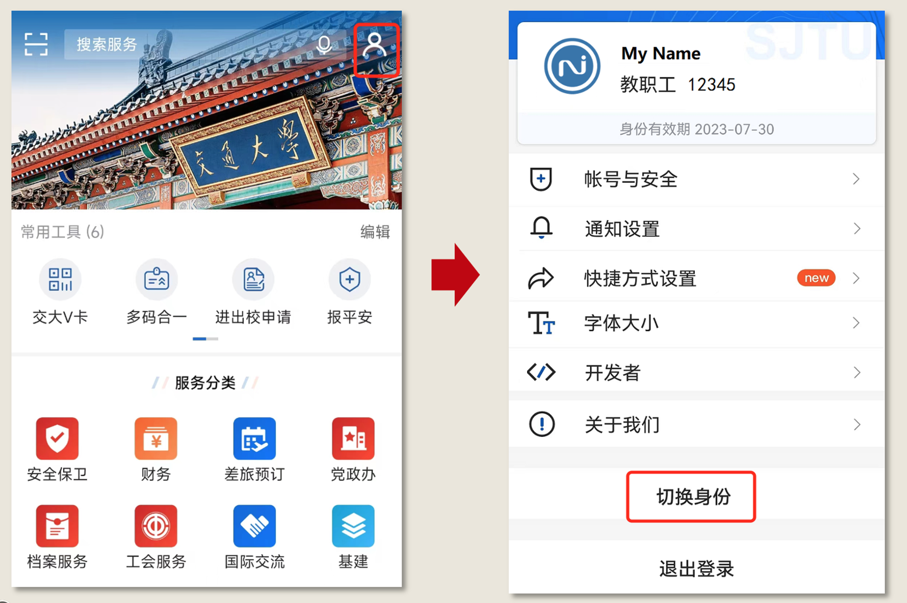This screenshot has height=603, width=907.
Task: Click the 身份有效期 2023-07-30 text
Action: pos(697,129)
